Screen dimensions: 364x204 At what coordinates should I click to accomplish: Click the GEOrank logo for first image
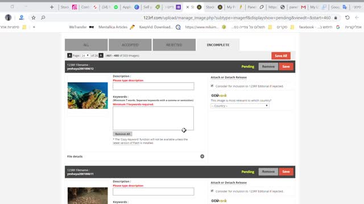[218, 95]
